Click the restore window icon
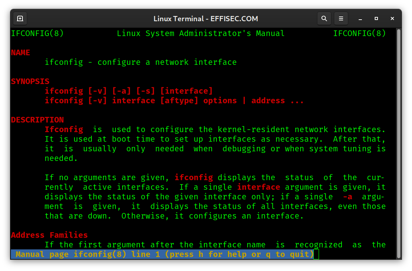Image resolution: width=412 pixels, height=271 pixels. point(376,19)
